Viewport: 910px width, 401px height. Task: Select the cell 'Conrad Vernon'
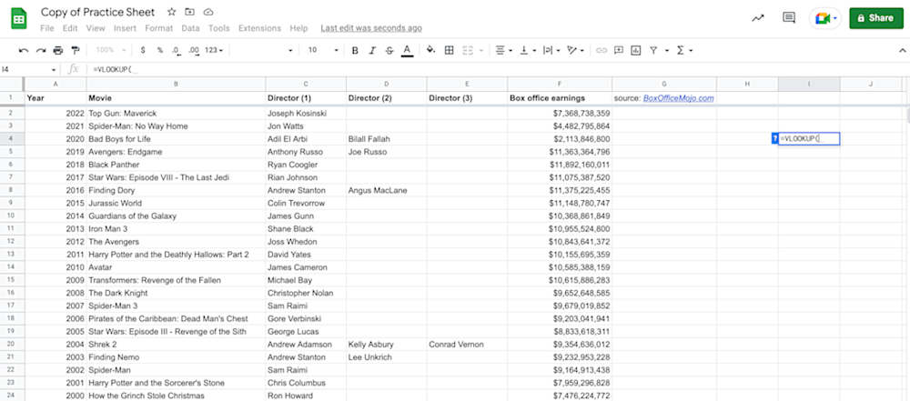tap(467, 344)
